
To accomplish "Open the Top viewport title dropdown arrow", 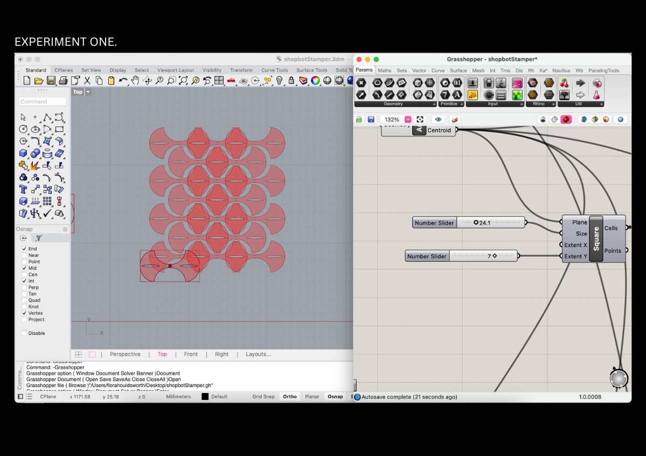I will [x=88, y=92].
